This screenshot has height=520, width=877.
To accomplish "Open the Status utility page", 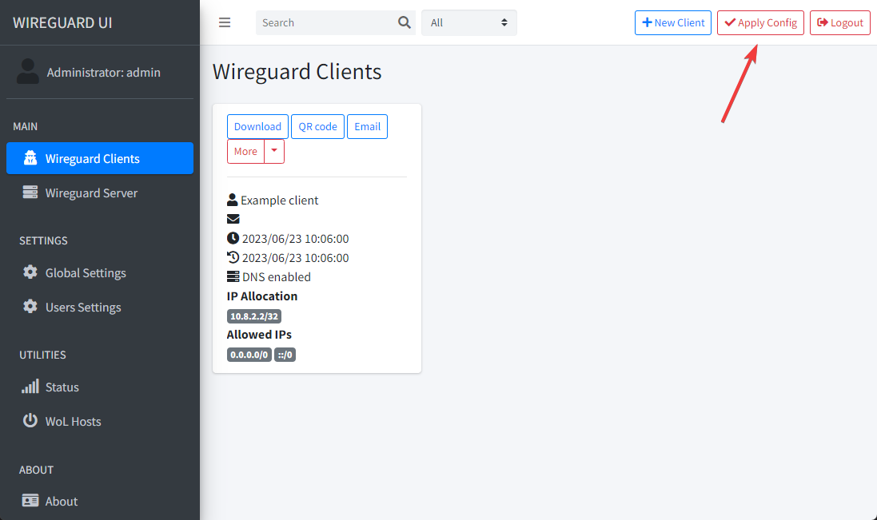I will [100, 387].
